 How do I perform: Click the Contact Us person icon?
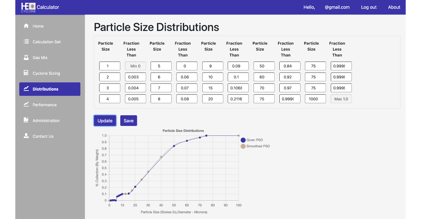click(x=26, y=136)
